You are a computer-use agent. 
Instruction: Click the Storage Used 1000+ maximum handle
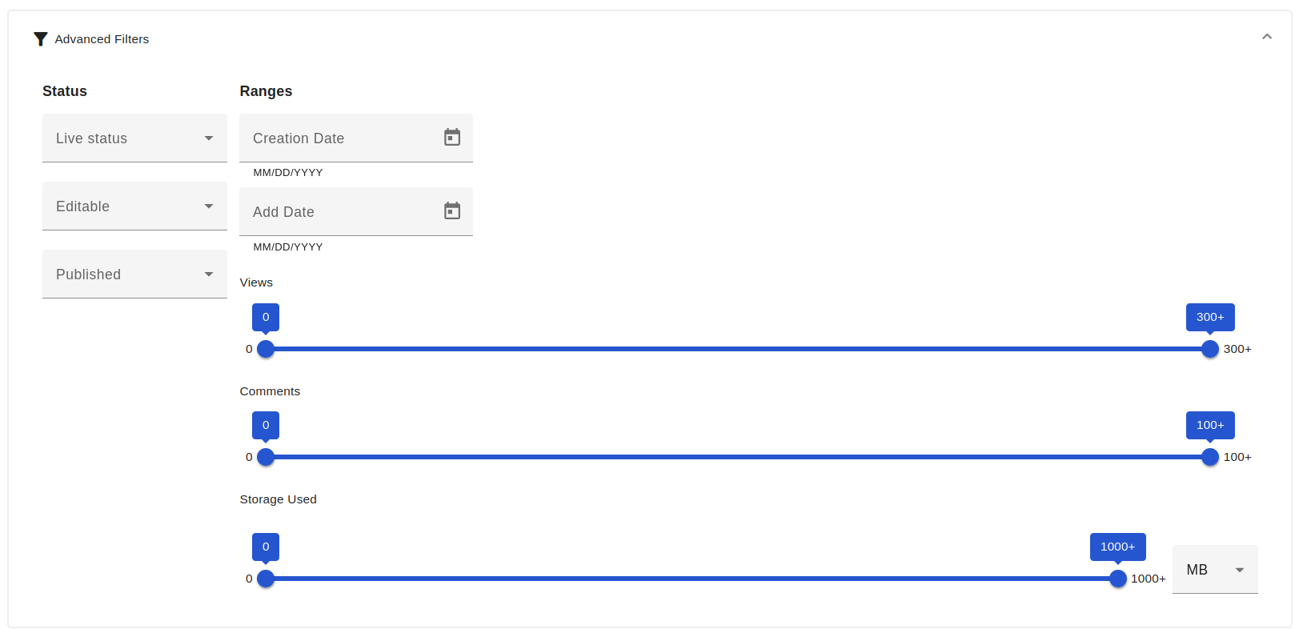pyautogui.click(x=1118, y=579)
